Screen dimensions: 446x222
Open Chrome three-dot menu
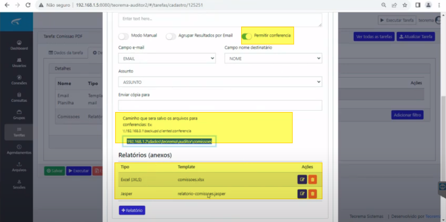439,5
